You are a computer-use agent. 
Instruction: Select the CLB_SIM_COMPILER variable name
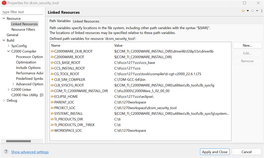point(70,79)
